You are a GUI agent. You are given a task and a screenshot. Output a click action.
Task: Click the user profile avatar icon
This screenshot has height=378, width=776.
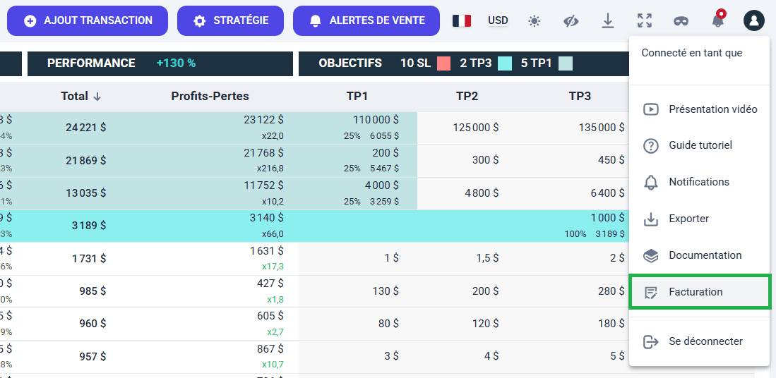(753, 21)
